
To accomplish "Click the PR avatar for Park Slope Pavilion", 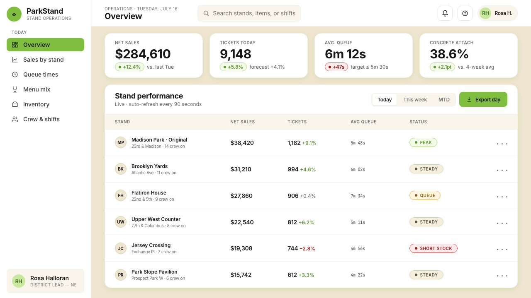I will (x=121, y=275).
